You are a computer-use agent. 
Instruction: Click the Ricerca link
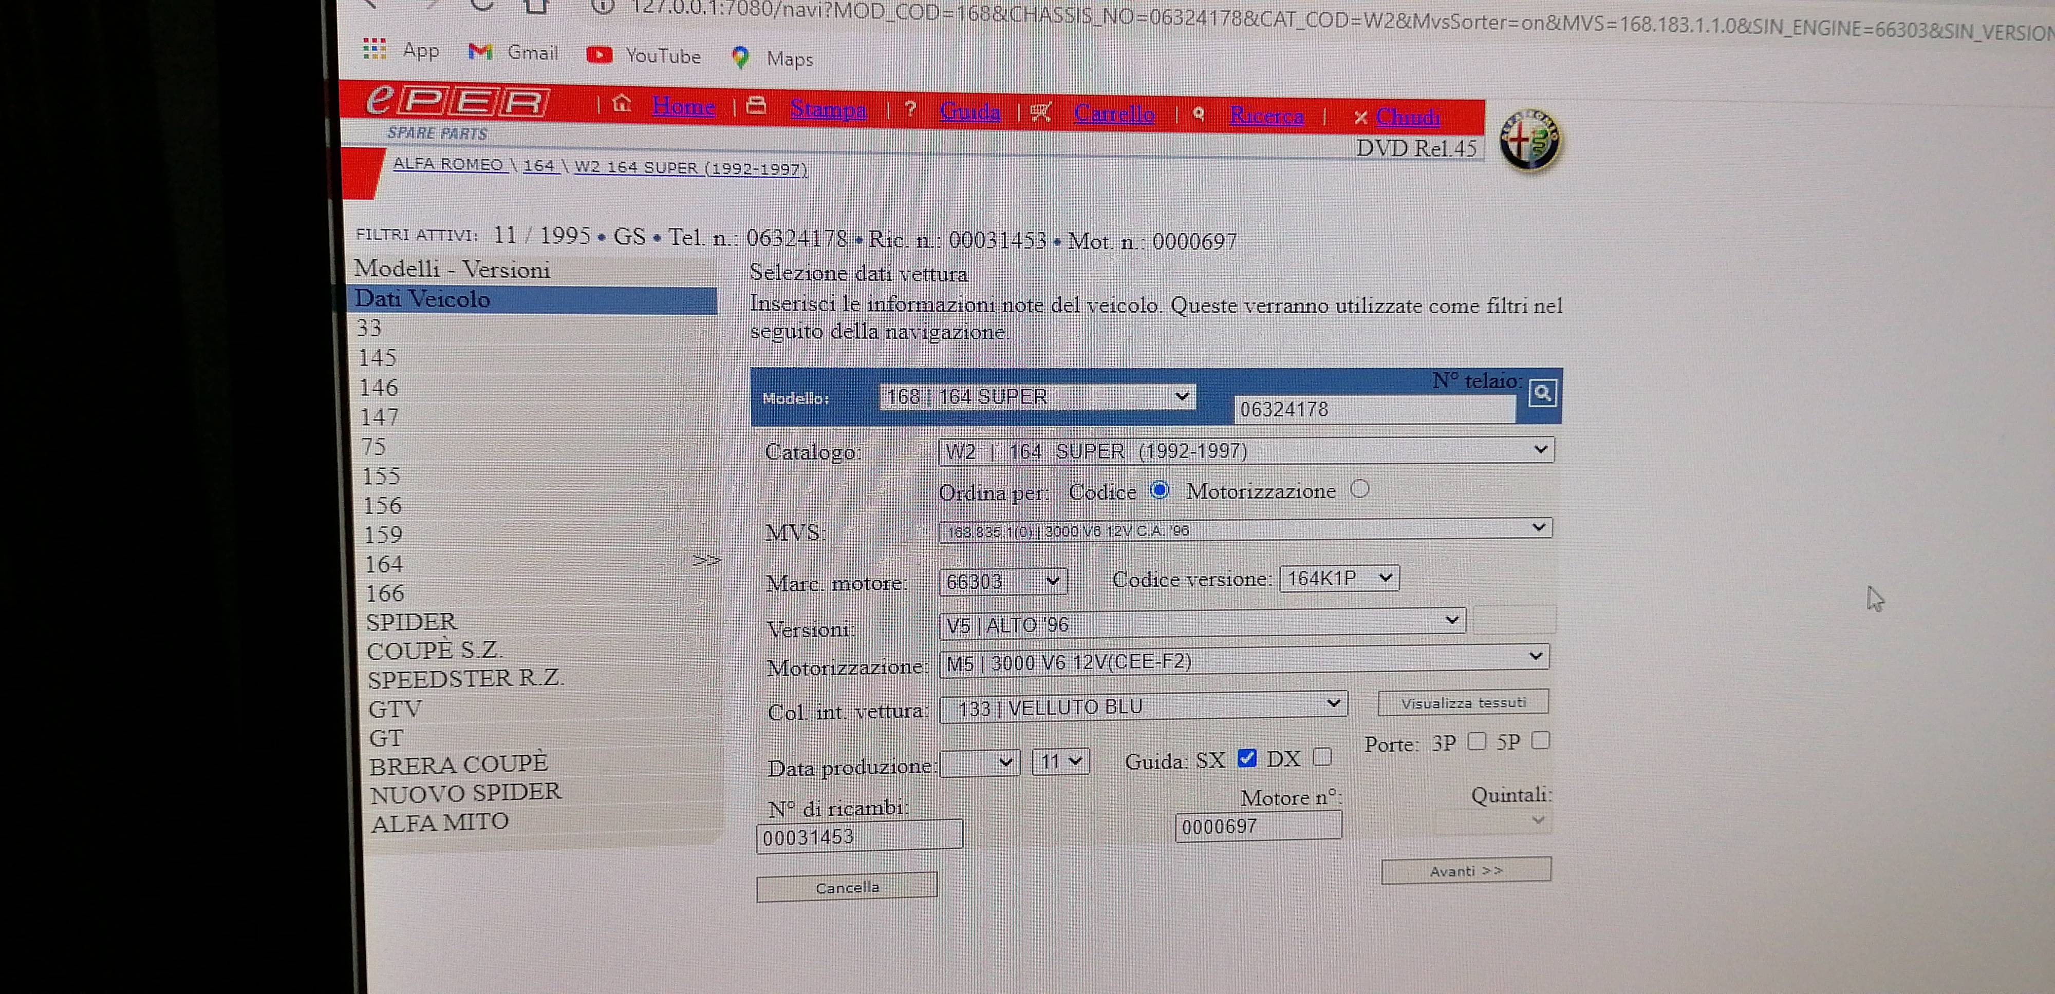1266,117
